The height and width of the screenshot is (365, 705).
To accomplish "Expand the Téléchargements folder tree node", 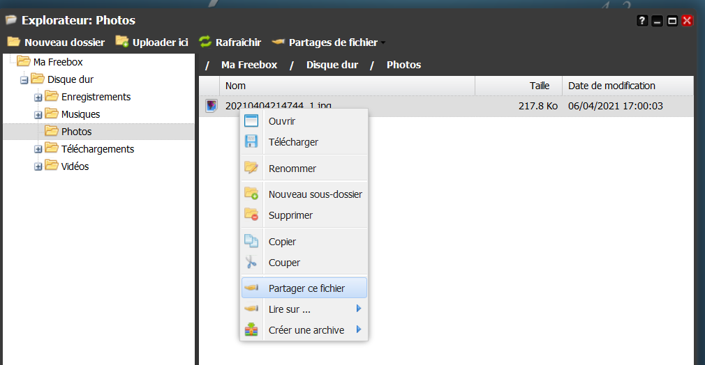I will pyautogui.click(x=38, y=149).
